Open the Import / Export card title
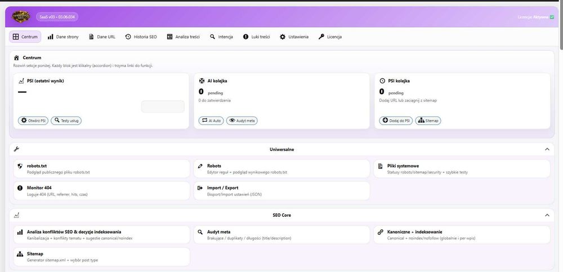 222,188
